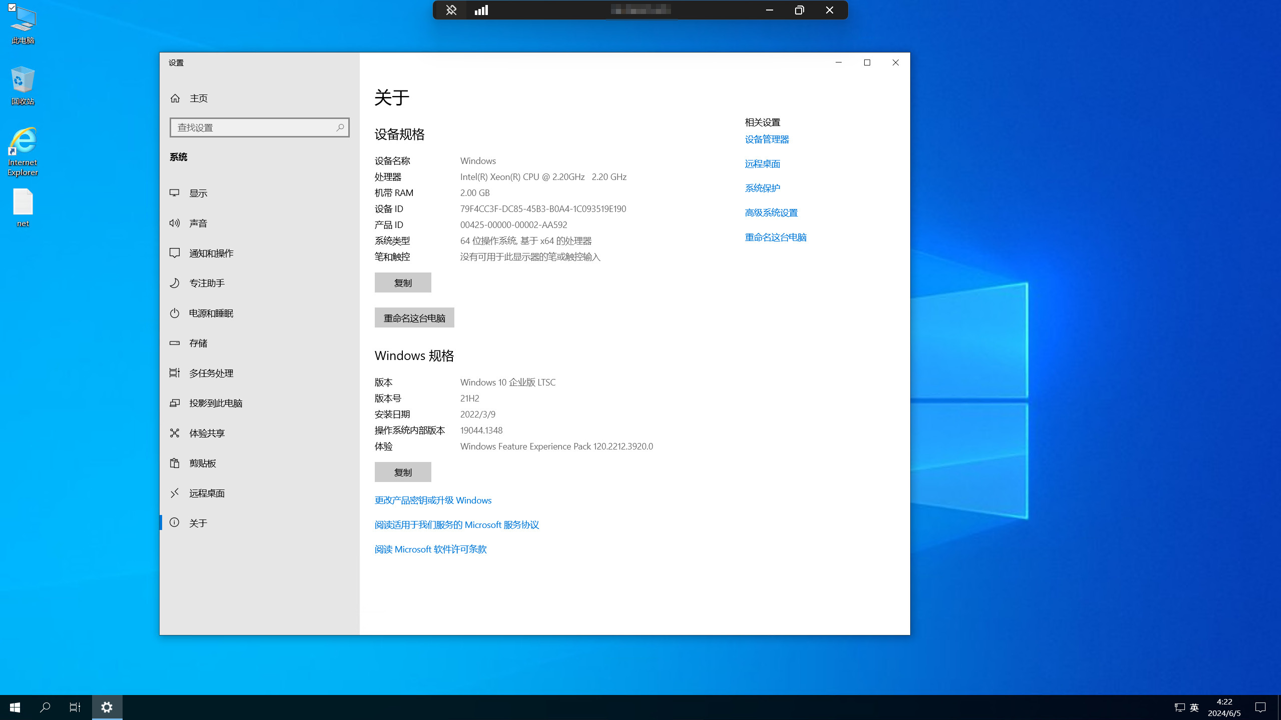The image size is (1281, 720).
Task: Select Internet Explorer desktop shortcut
Action: 23,152
